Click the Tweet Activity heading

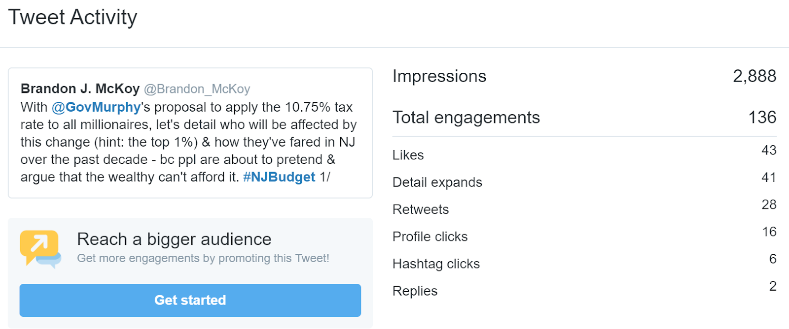pyautogui.click(x=72, y=18)
